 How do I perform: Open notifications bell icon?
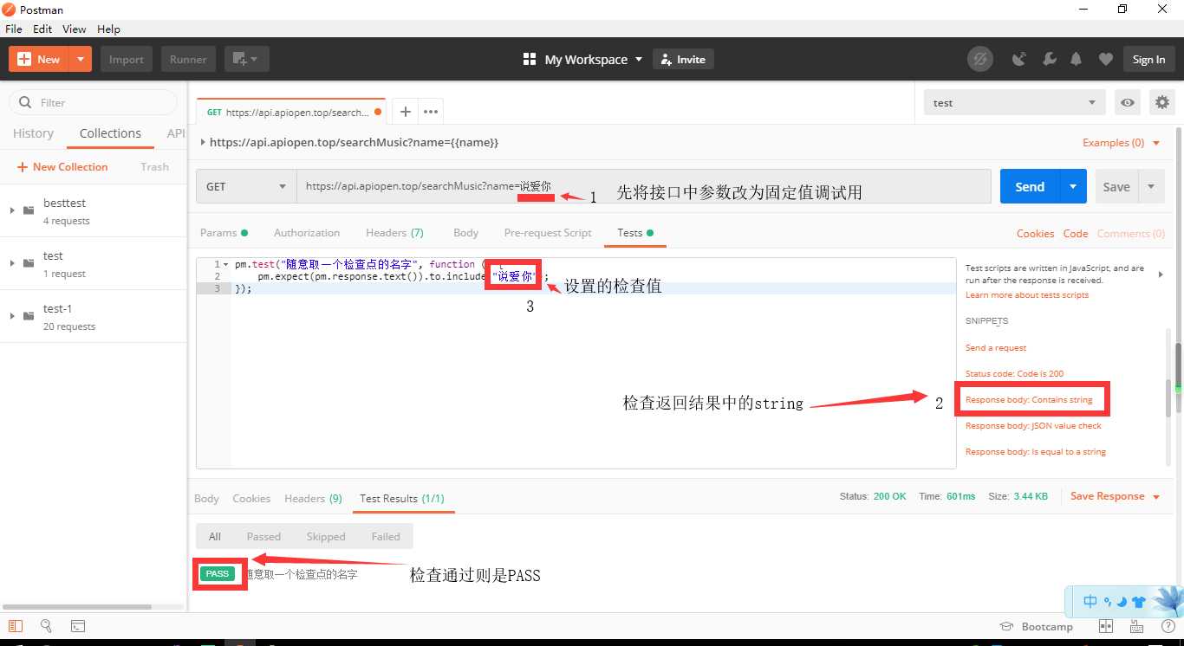coord(1076,59)
